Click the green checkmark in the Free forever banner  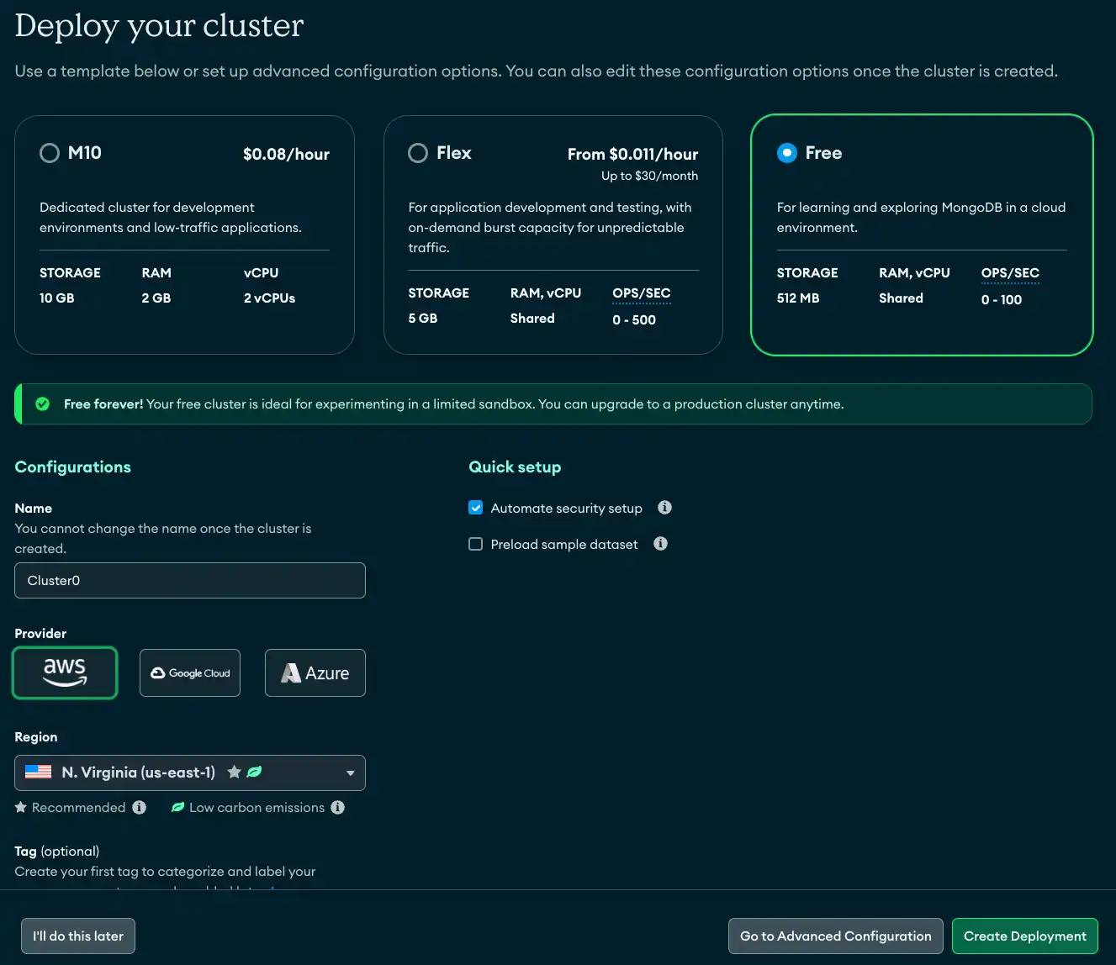(x=42, y=403)
